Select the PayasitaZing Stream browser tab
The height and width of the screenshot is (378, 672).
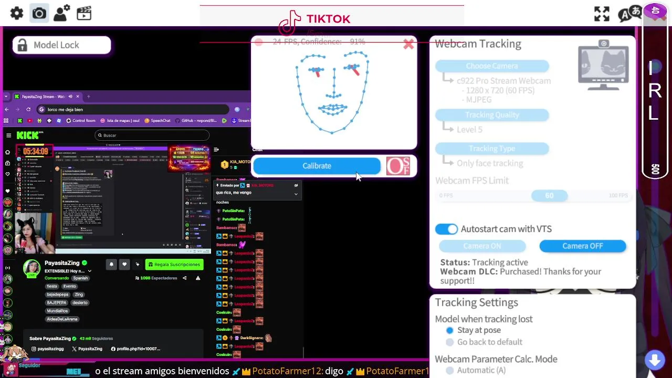[x=46, y=97]
